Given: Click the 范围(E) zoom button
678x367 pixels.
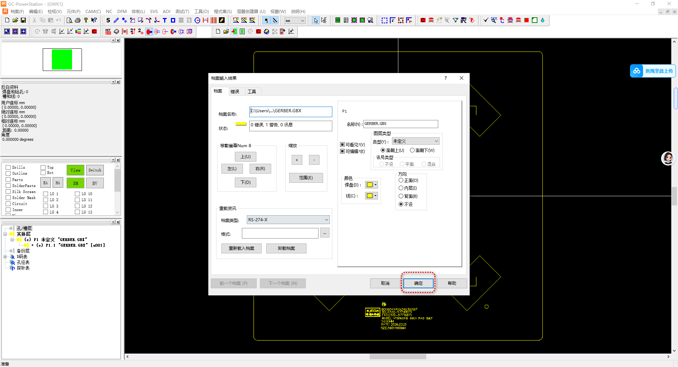Looking at the screenshot, I should pyautogui.click(x=306, y=178).
